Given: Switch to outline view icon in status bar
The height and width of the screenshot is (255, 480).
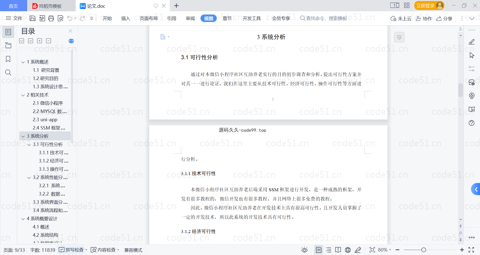Looking at the screenshot, I should pyautogui.click(x=328, y=250).
